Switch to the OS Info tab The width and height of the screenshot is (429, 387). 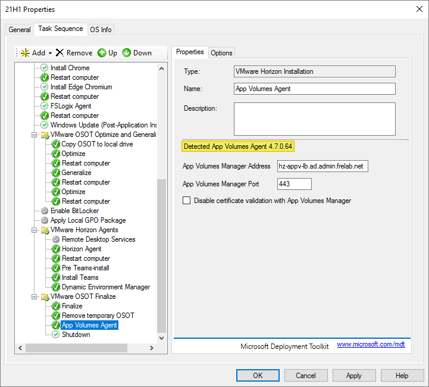click(101, 29)
